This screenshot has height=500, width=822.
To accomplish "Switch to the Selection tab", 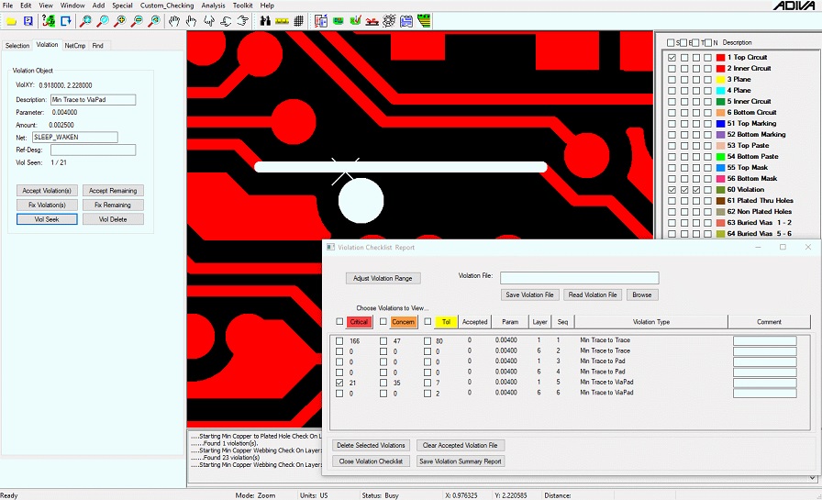I will 17,46.
